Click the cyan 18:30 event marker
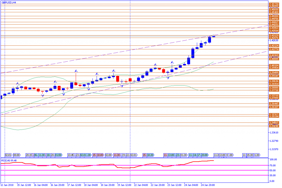 point(150,155)
